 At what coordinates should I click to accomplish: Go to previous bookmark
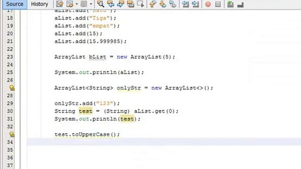[x=153, y=4]
